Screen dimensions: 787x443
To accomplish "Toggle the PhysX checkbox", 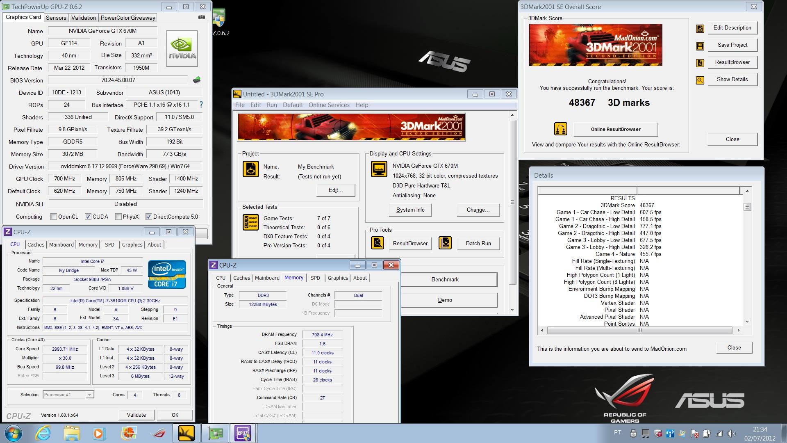I will coord(118,217).
